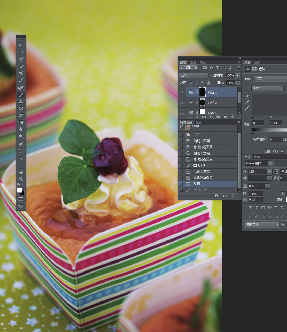Create new snapshot using camera icon

point(225,196)
